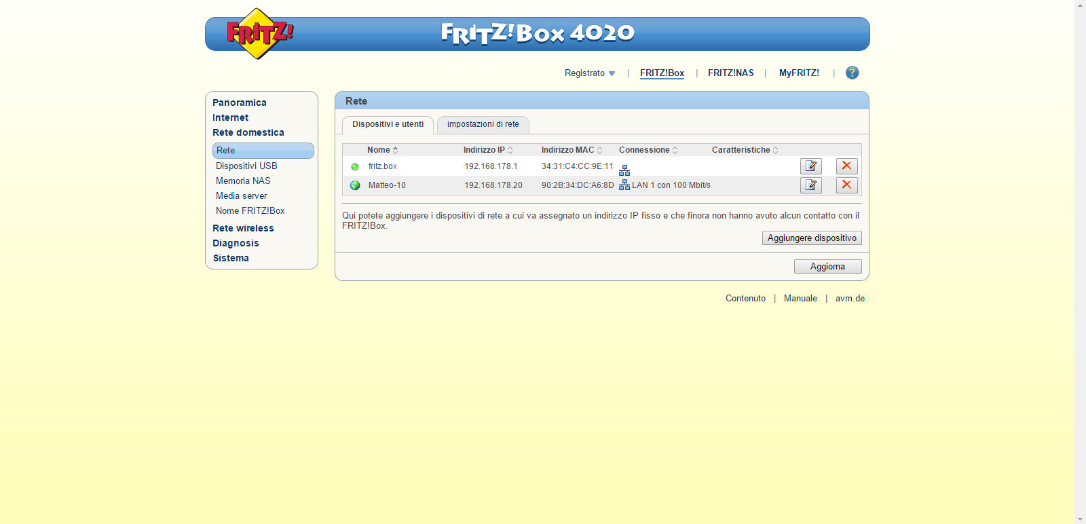Screen dimensions: 1086x524
Task: Click the edit icon for fritz.box
Action: (810, 166)
